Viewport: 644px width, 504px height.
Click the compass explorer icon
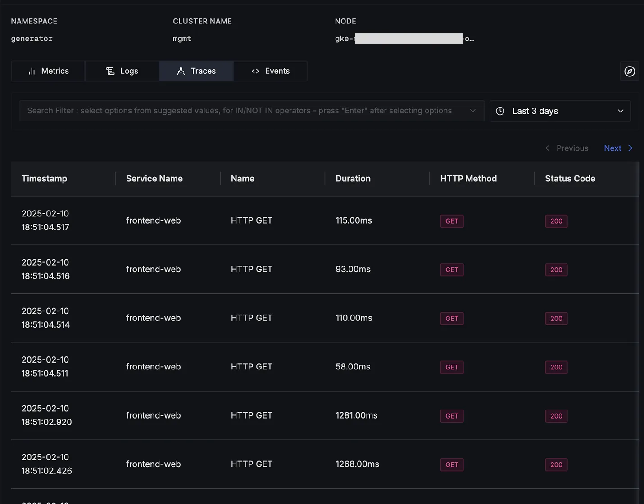coord(630,71)
